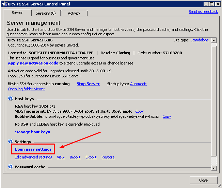Screen dimensions: 222x188
Task: Maximize the Control Panel window
Action: [x=211, y=4]
